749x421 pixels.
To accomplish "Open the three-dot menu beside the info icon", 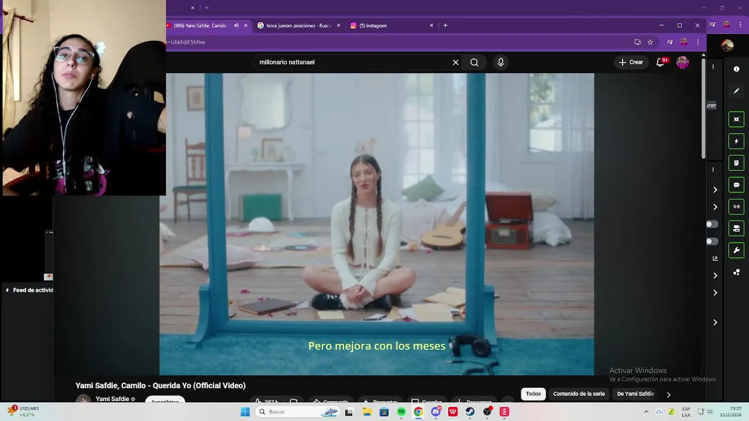I will point(713,67).
